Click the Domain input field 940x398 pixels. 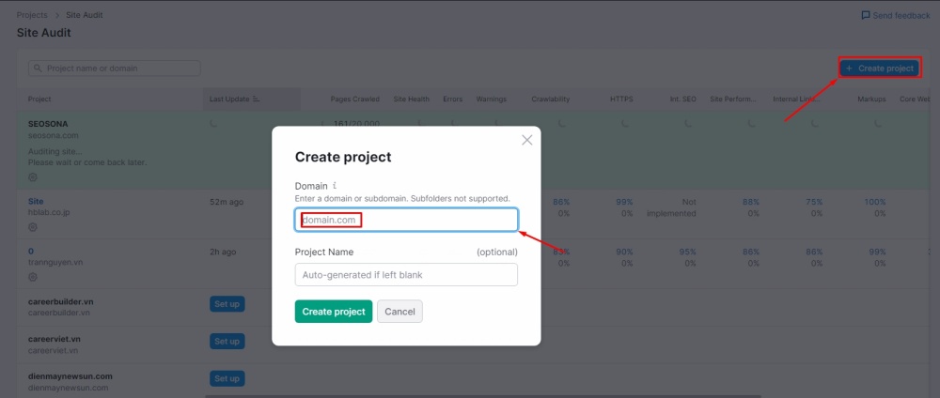click(x=406, y=220)
